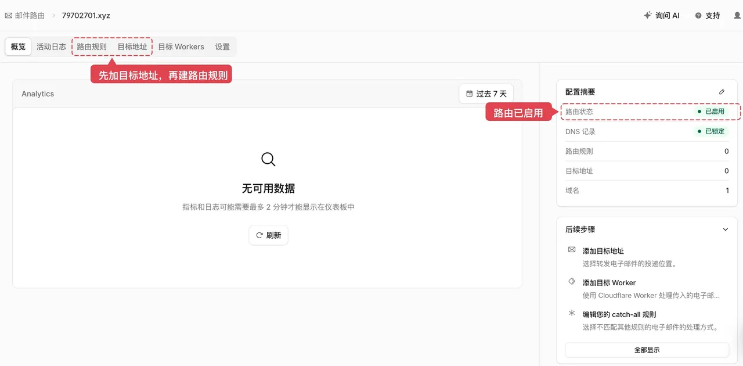Open 编辑您的 catch-all 规则 link
Screen dimensions: 743x366
pos(619,314)
